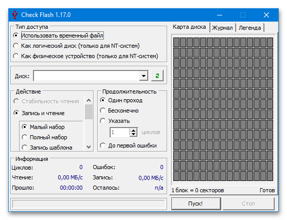Viewport: 287px width, 220px height.
Task: Choose 'Указать' cycles duration option
Action: tap(103, 121)
